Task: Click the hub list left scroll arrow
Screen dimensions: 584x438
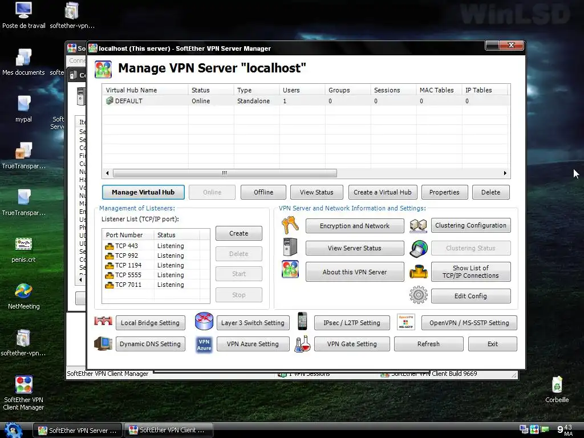Action: tap(107, 173)
